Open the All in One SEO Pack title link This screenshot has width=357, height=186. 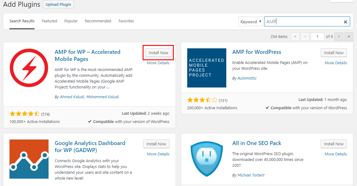[x=257, y=143]
